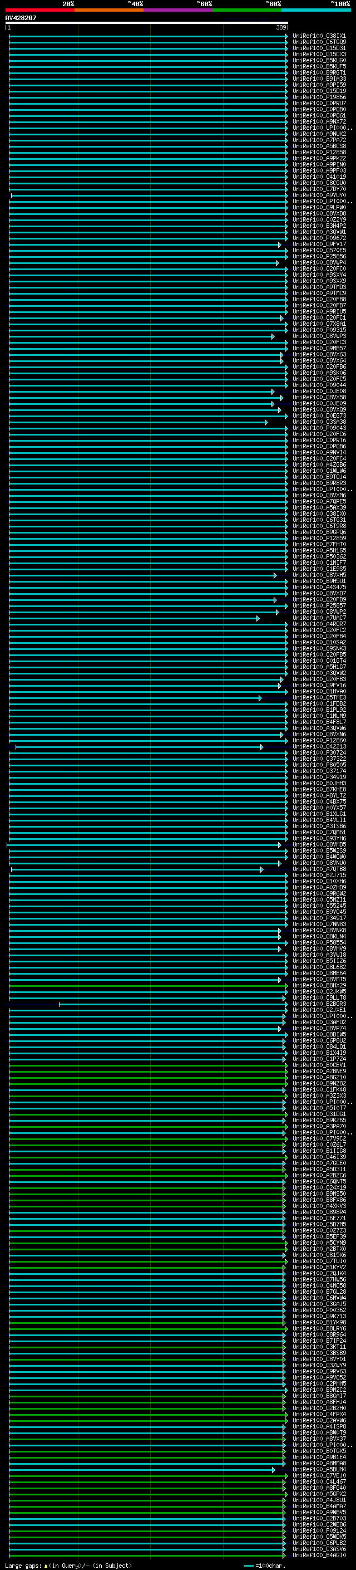Open hit UniRef100_B3H4P2
The width and height of the screenshot is (356, 1570).
point(319,226)
